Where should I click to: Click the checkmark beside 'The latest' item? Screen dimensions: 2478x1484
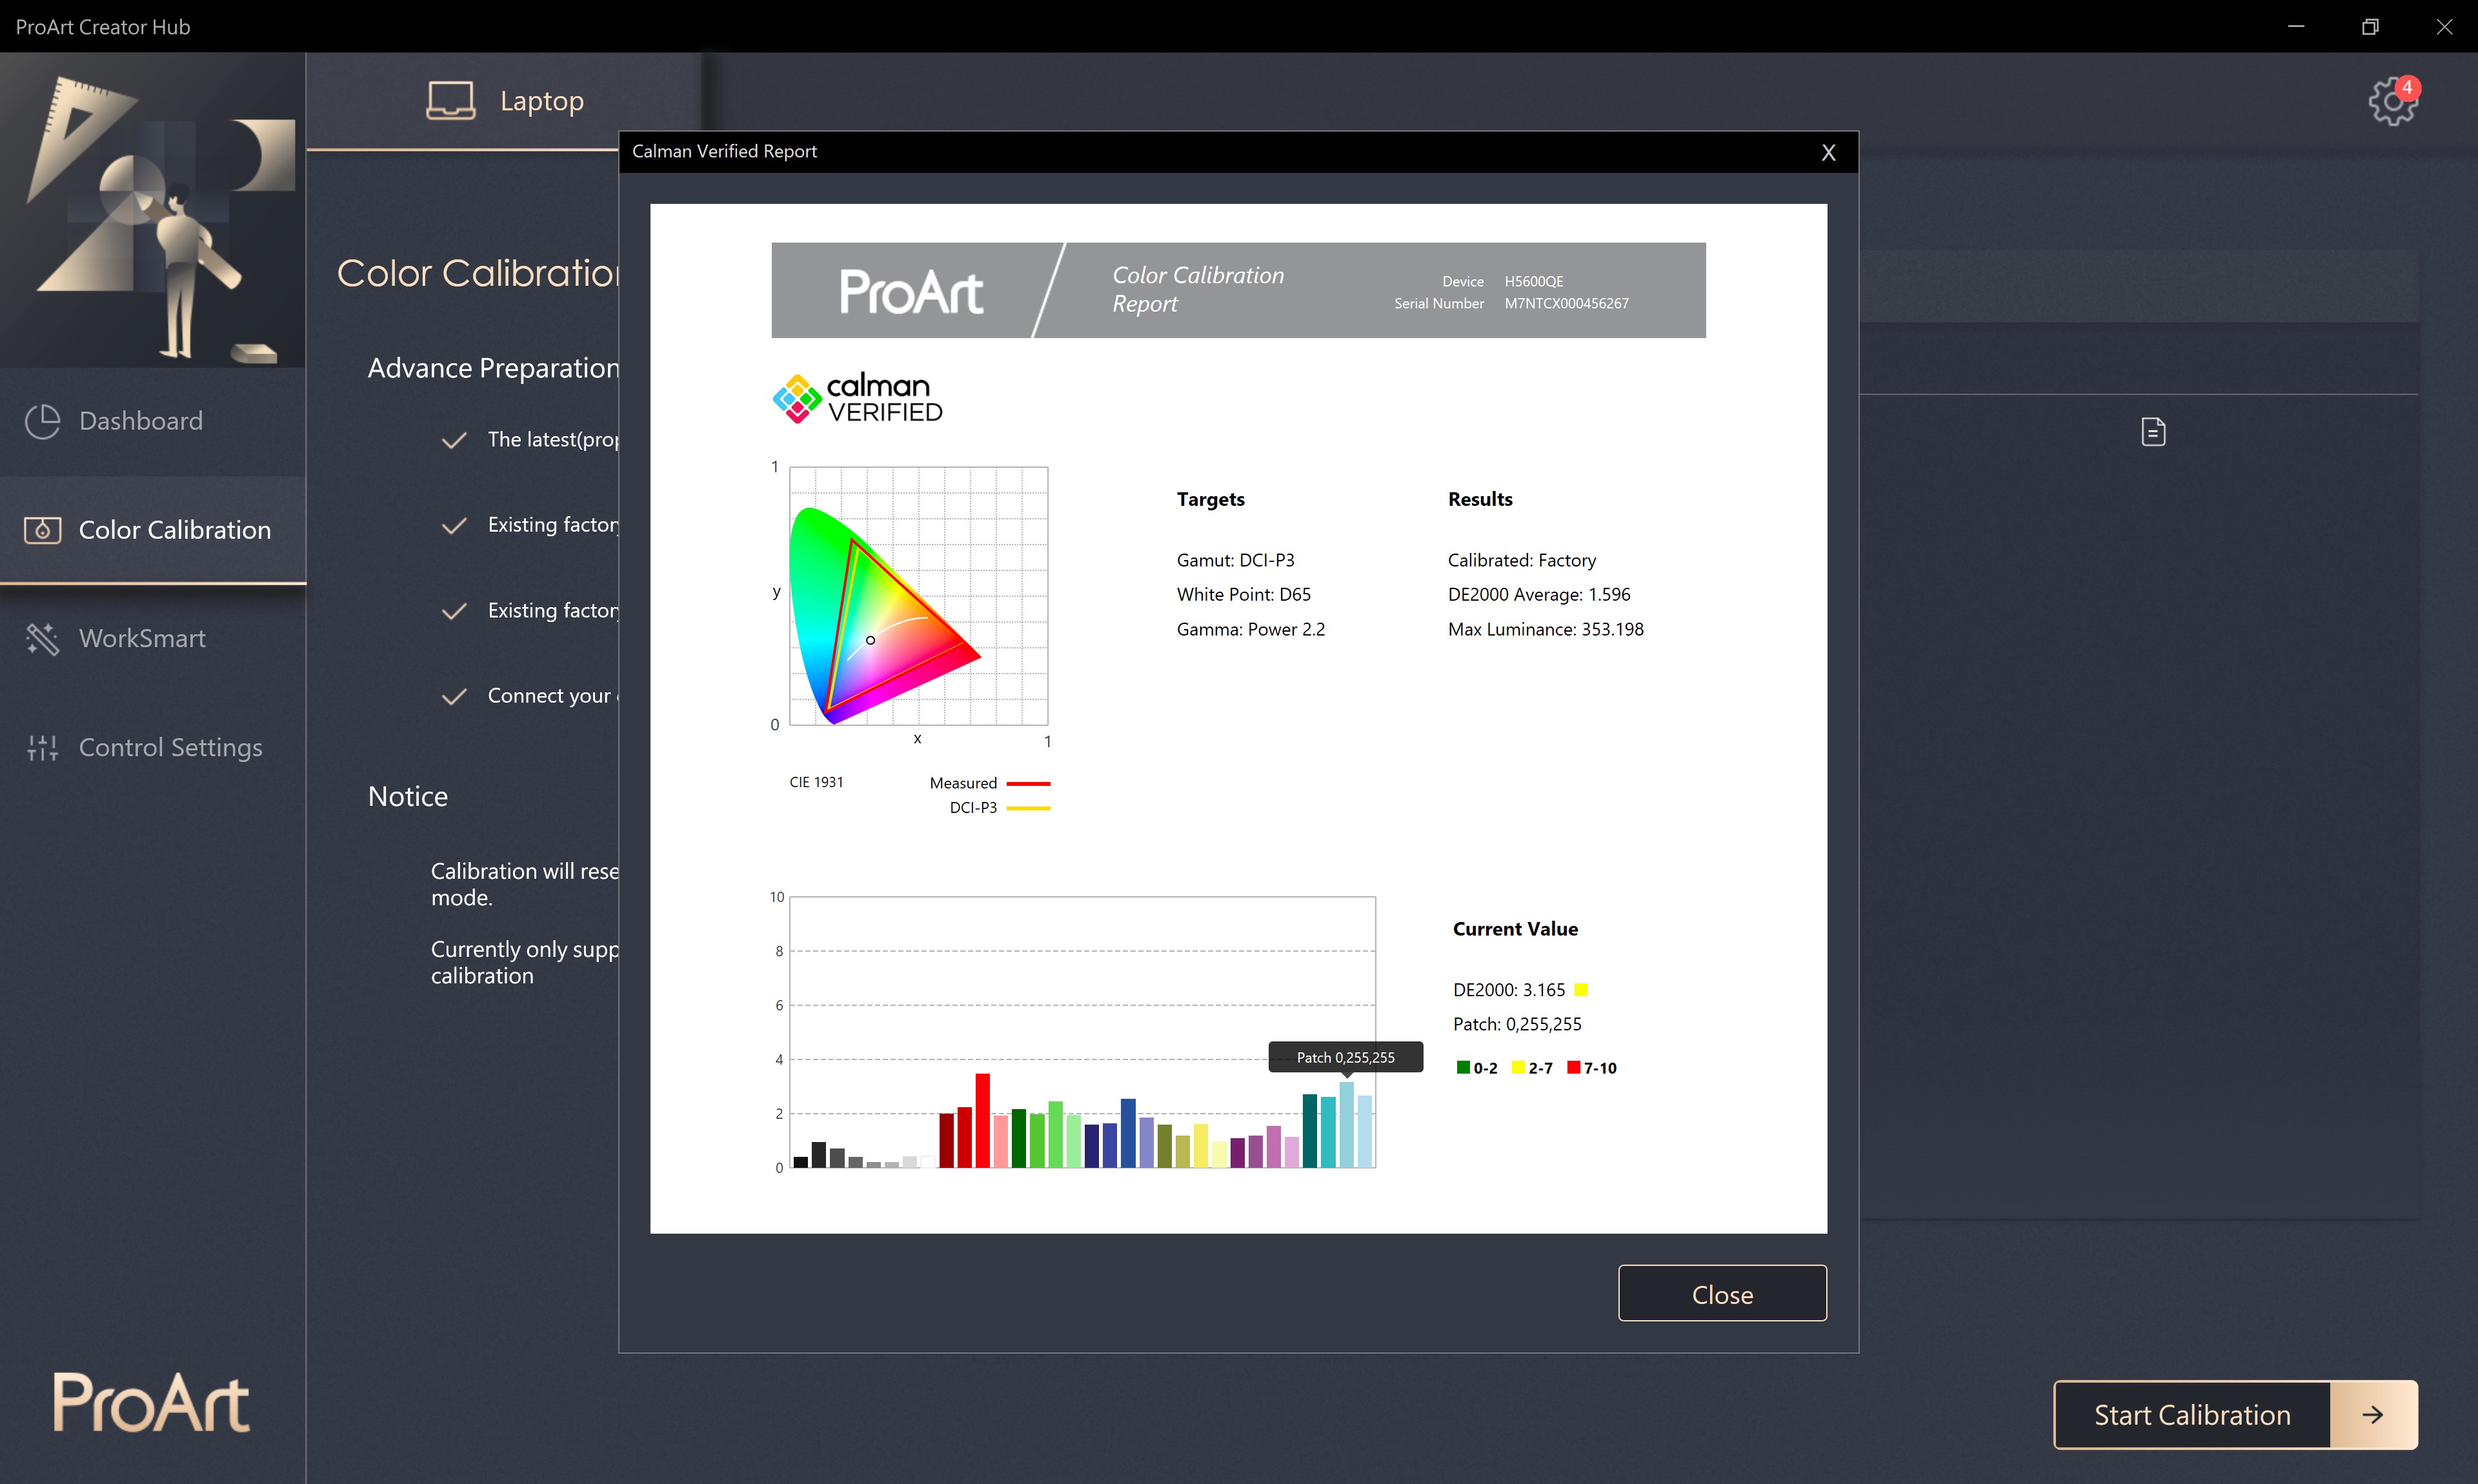(454, 440)
